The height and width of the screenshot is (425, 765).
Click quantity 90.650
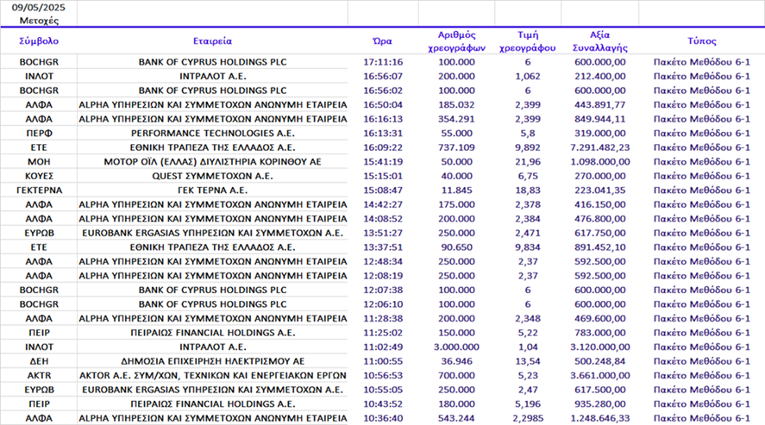(456, 247)
